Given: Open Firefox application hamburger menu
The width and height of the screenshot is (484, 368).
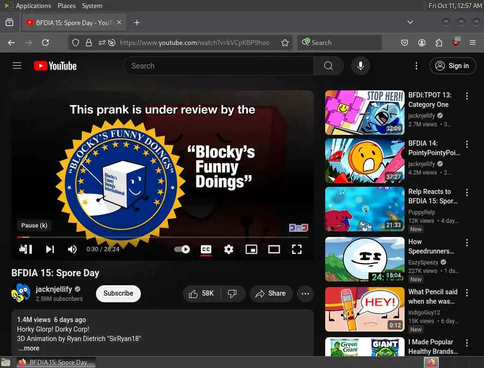Looking at the screenshot, I should click(473, 43).
